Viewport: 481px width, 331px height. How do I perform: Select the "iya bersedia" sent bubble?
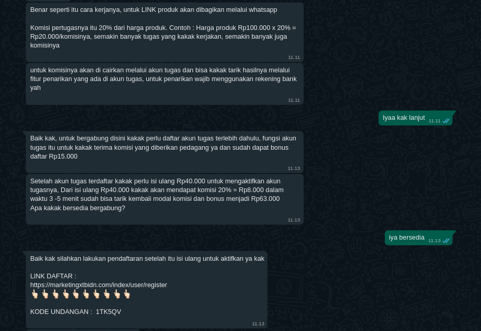(x=419, y=238)
